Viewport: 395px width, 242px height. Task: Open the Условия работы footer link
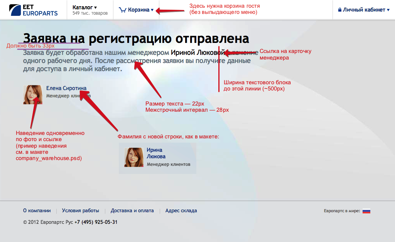[x=81, y=211]
